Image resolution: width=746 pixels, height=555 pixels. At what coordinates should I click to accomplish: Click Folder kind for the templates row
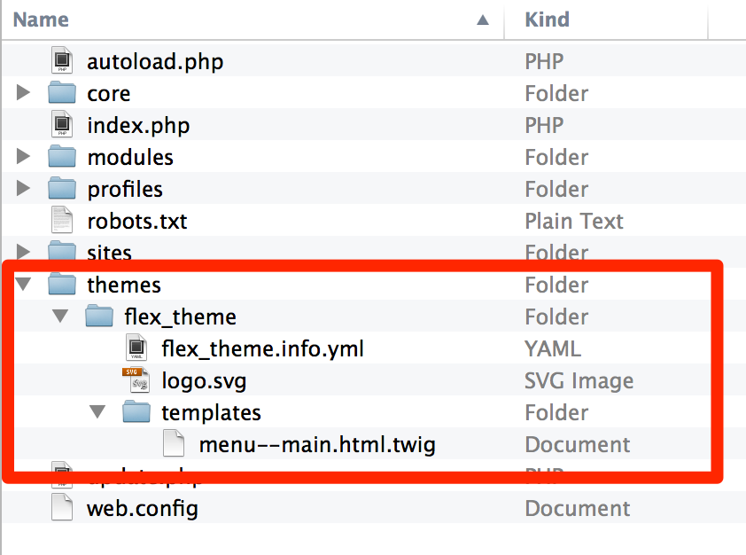[556, 412]
